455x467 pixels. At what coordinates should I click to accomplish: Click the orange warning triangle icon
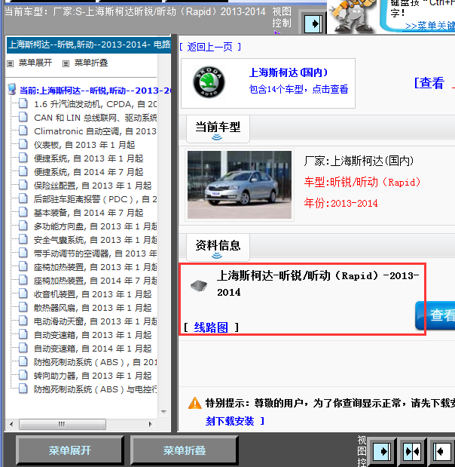click(195, 403)
